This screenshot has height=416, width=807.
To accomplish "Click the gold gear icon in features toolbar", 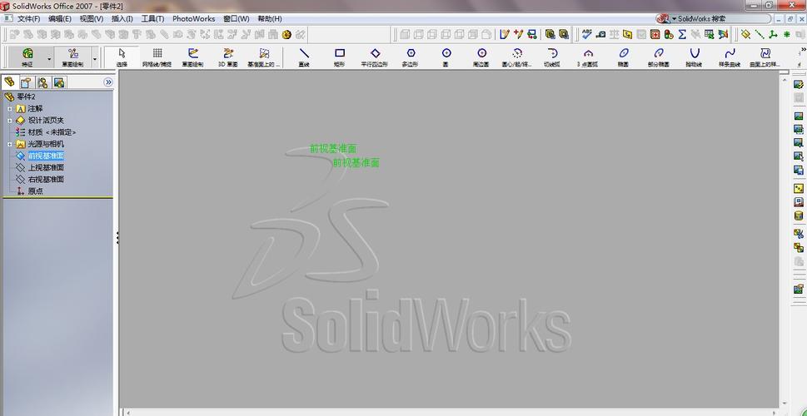I will pyautogui.click(x=286, y=34).
